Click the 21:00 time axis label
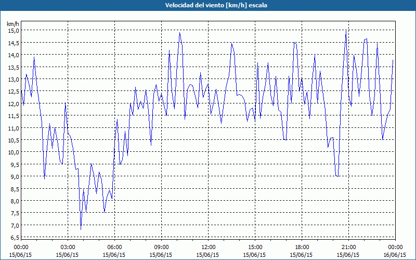Viewport: 416px width, 260px height. tap(348, 248)
